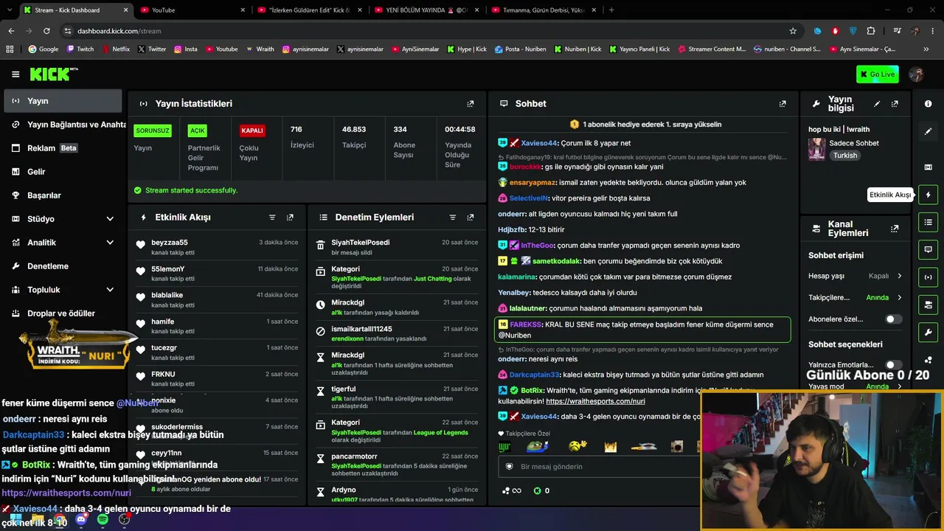The width and height of the screenshot is (944, 531).
Task: Open Denetleme in the sidebar
Action: pyautogui.click(x=63, y=266)
